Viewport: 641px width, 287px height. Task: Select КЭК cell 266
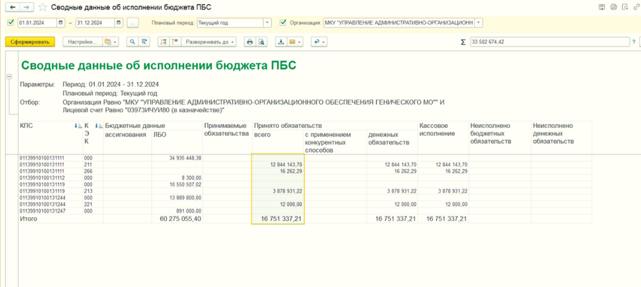pyautogui.click(x=93, y=172)
